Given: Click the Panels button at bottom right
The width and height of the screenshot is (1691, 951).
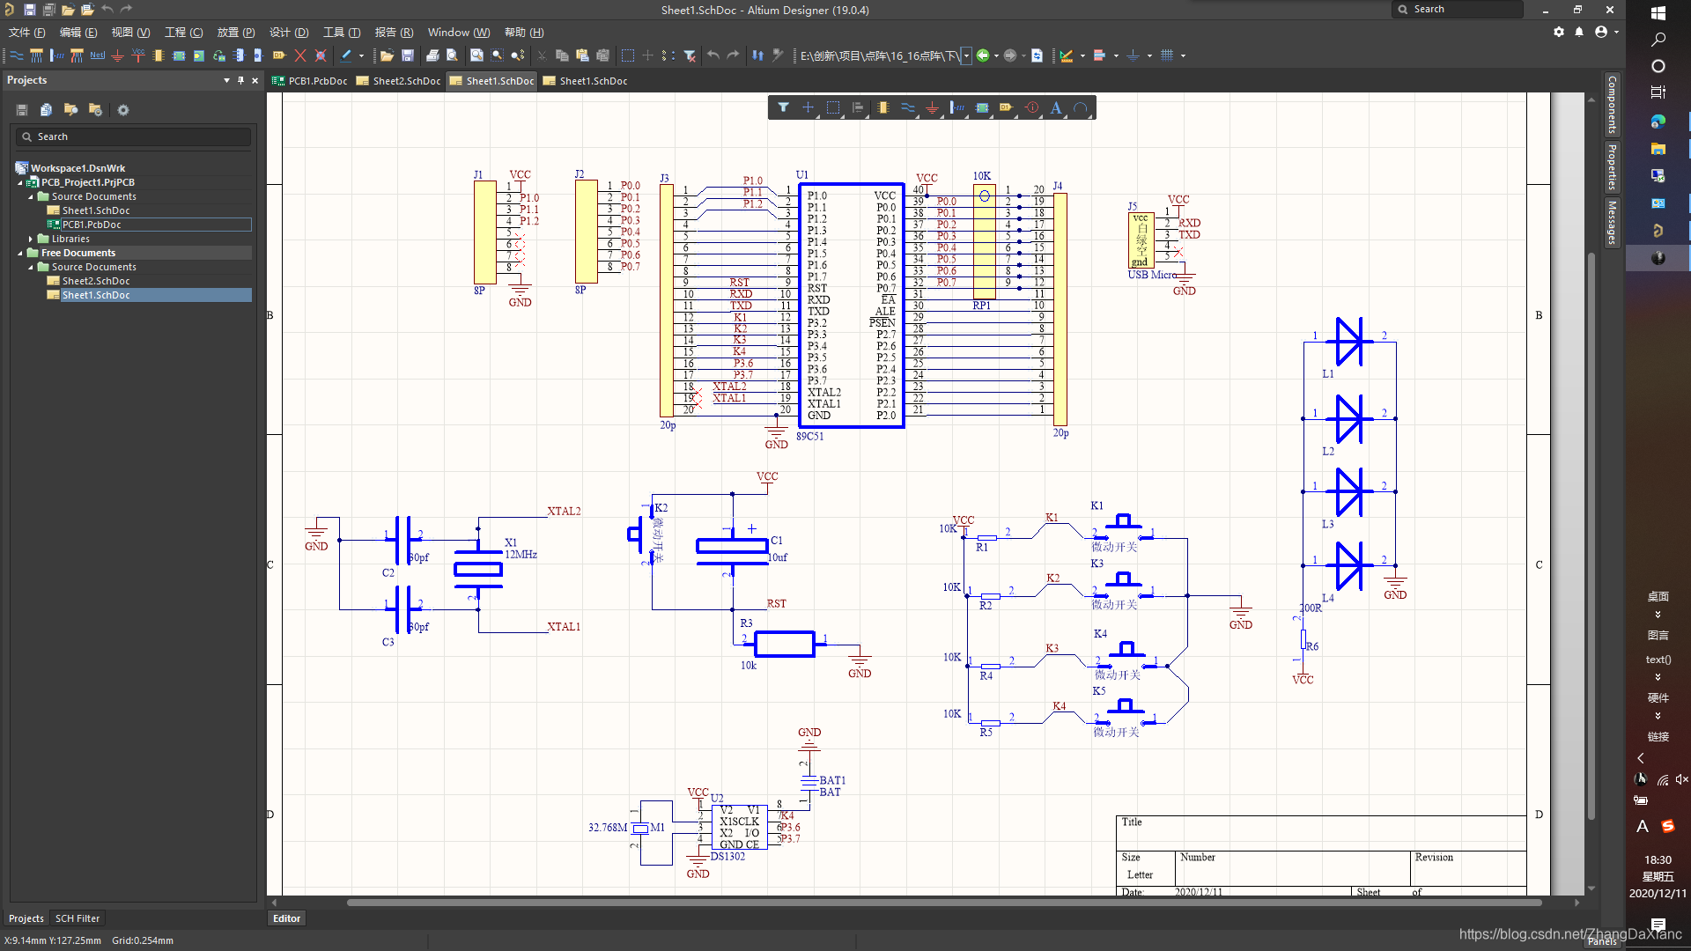Looking at the screenshot, I should coord(1602,941).
